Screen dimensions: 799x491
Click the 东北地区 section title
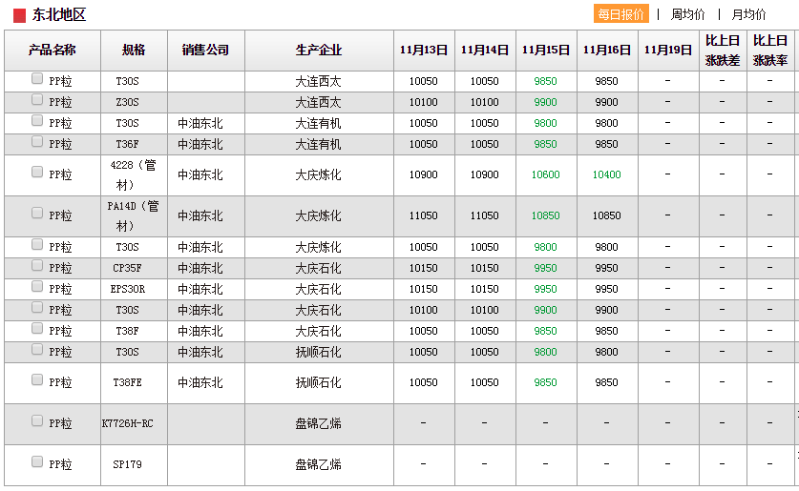pos(59,14)
